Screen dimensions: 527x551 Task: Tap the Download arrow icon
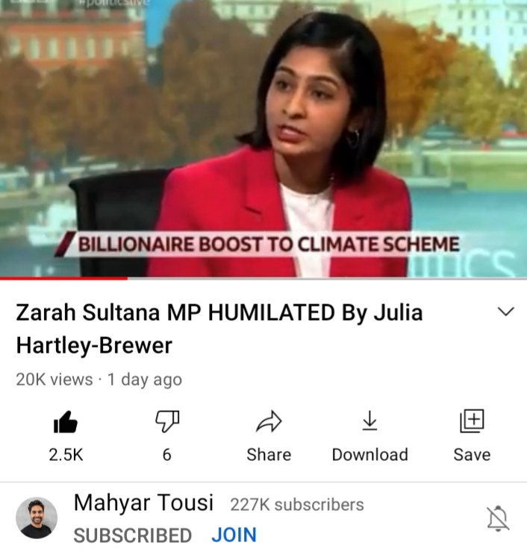pyautogui.click(x=369, y=421)
